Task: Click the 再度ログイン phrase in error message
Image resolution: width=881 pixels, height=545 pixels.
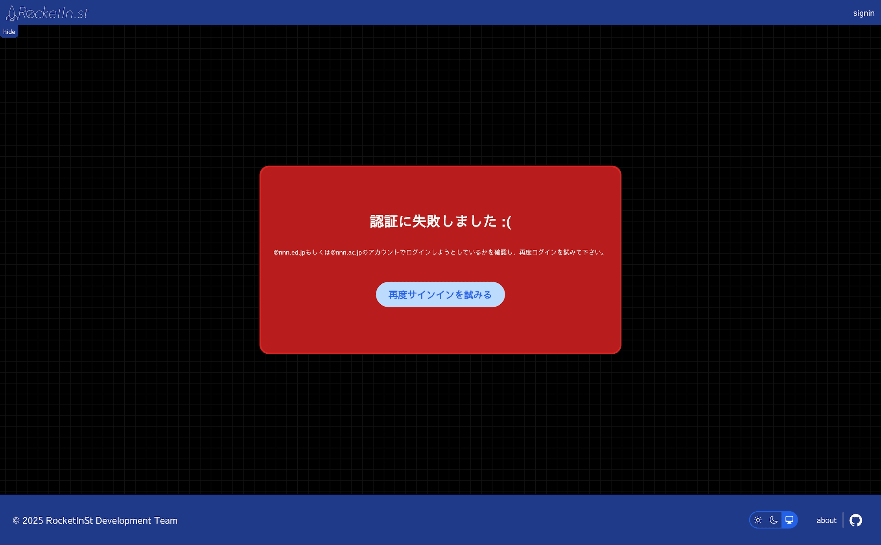Action: pyautogui.click(x=538, y=252)
